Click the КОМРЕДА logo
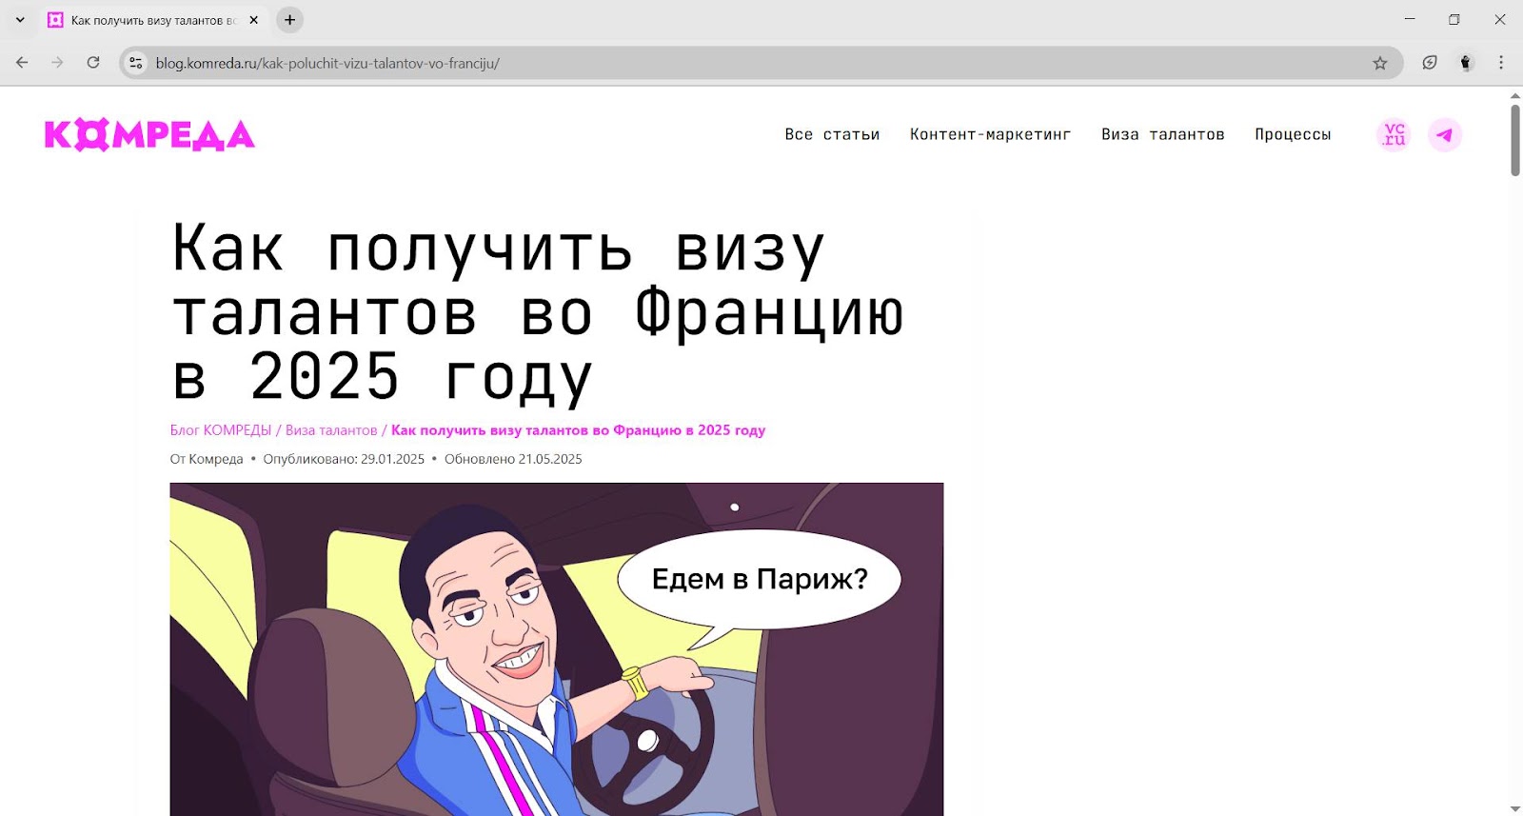This screenshot has width=1523, height=816. pos(149,135)
